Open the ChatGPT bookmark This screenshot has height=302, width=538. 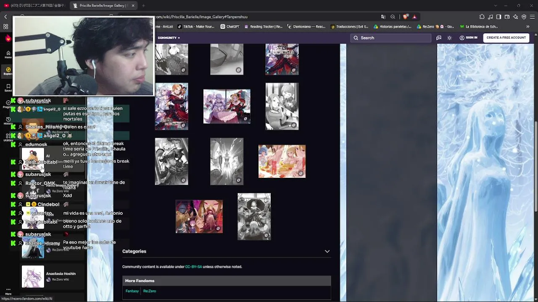pyautogui.click(x=230, y=26)
